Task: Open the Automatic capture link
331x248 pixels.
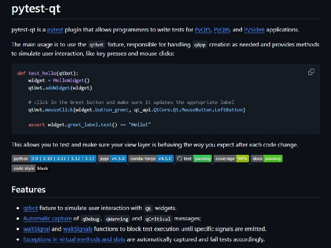Action: [48, 219]
